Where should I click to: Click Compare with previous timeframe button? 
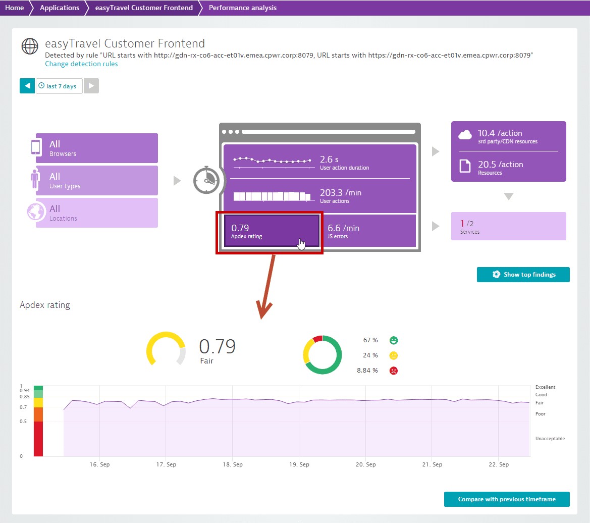(x=507, y=499)
